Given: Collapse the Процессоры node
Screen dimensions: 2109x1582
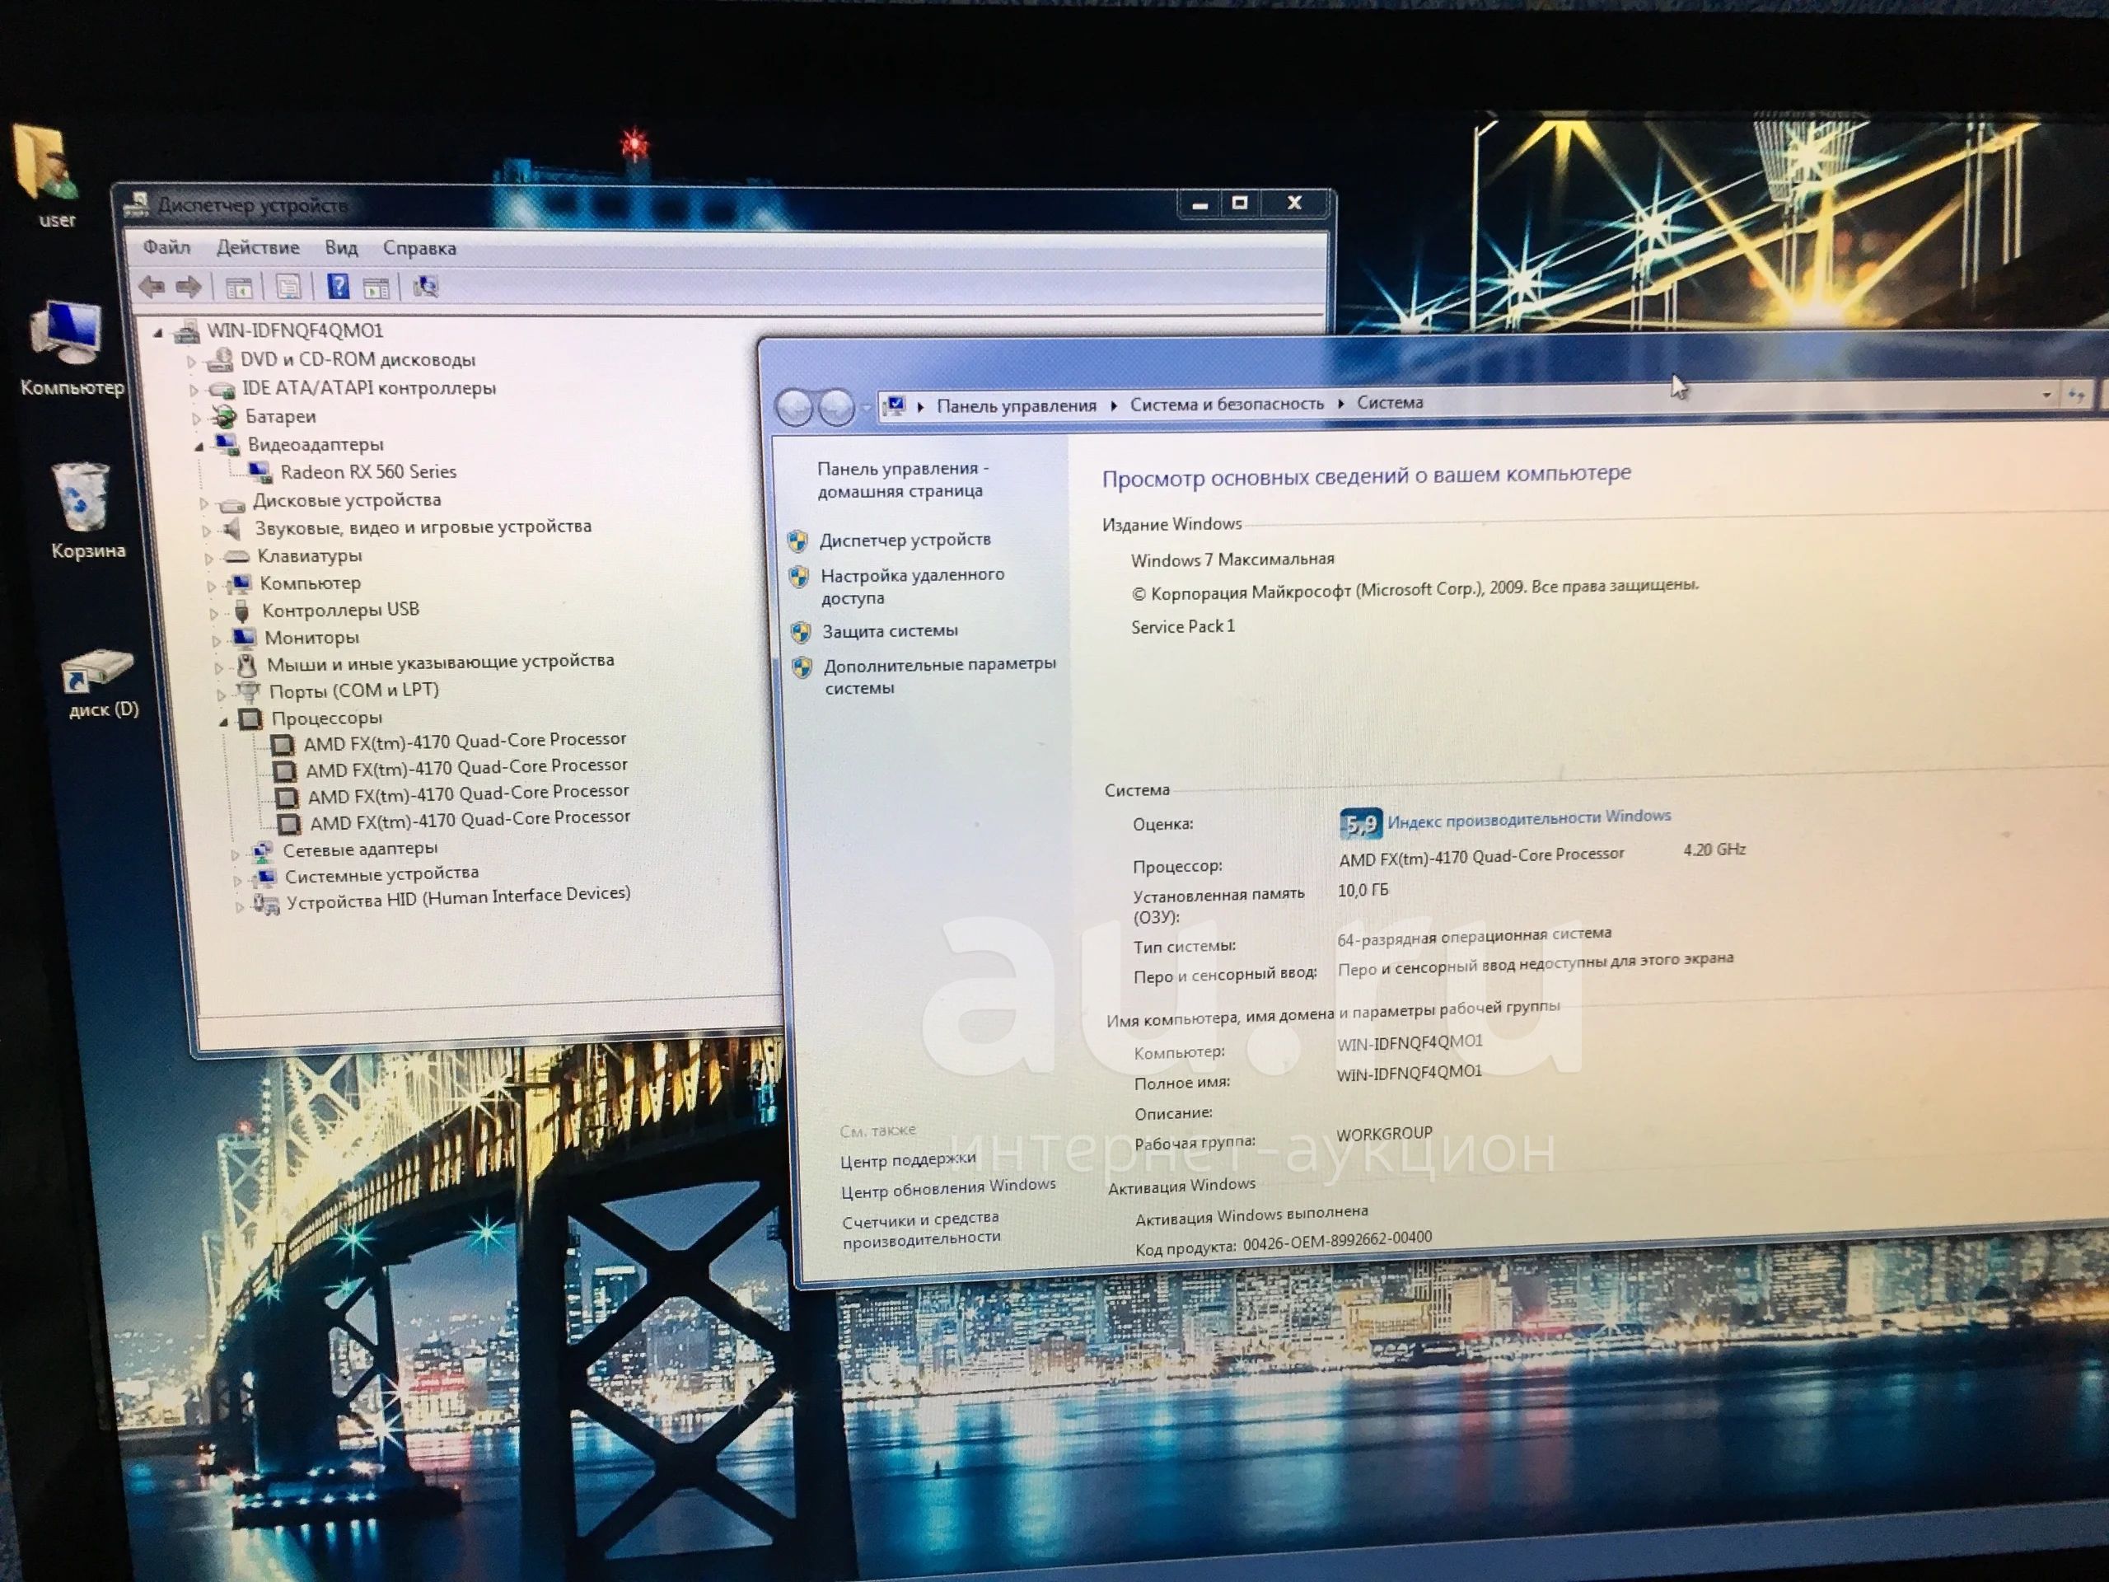Looking at the screenshot, I should [224, 722].
